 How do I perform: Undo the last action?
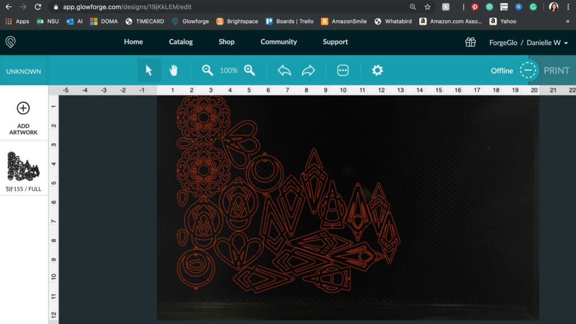[284, 70]
